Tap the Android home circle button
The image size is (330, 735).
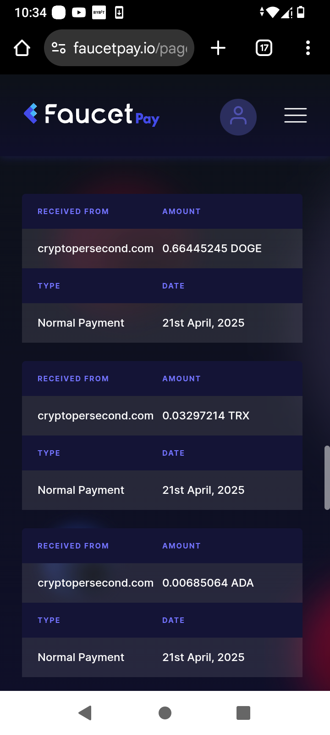(x=165, y=713)
